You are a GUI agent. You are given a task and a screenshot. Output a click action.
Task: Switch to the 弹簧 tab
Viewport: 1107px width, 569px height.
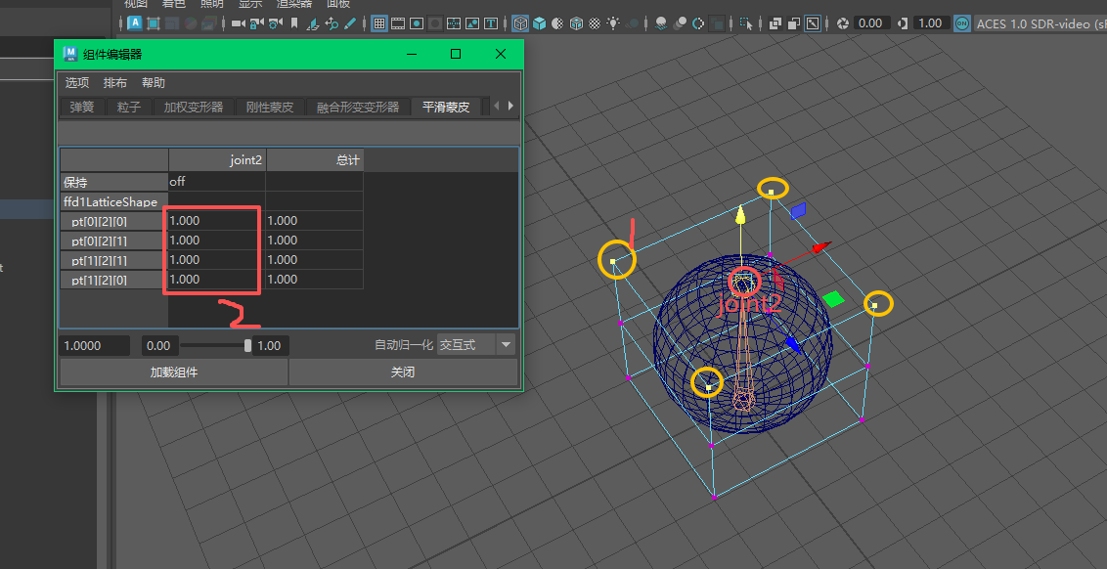click(82, 108)
